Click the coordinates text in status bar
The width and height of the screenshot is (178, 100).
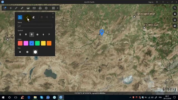pyautogui.click(x=90, y=93)
